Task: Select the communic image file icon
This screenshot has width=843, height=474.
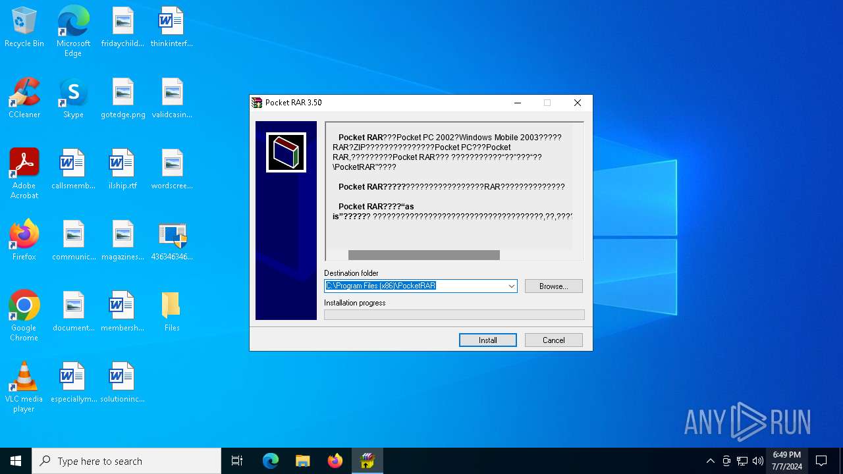Action: tap(73, 241)
